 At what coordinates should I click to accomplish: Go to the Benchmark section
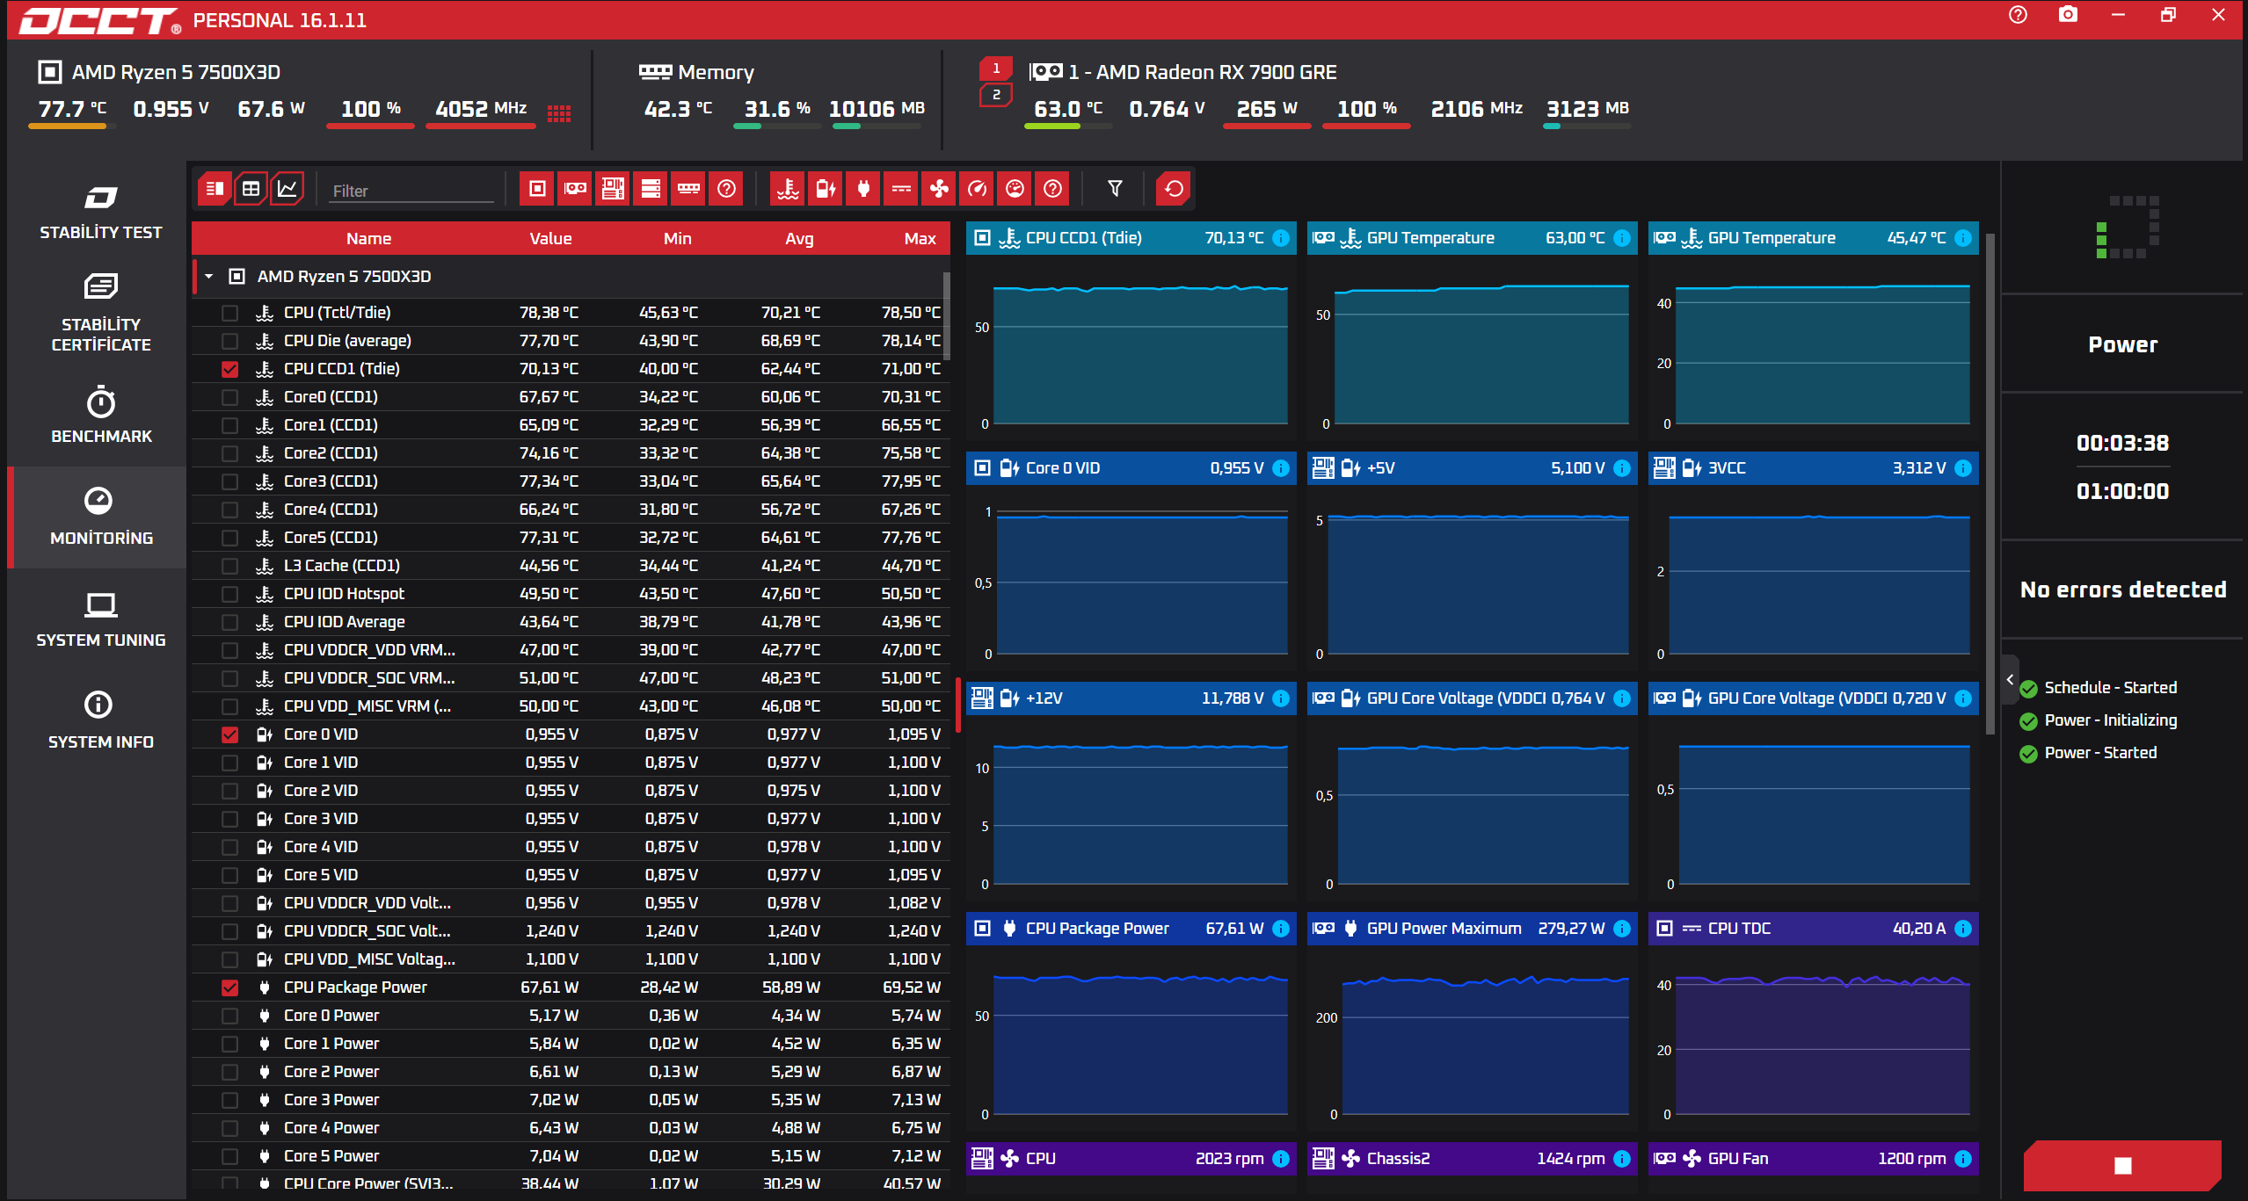pos(100,415)
